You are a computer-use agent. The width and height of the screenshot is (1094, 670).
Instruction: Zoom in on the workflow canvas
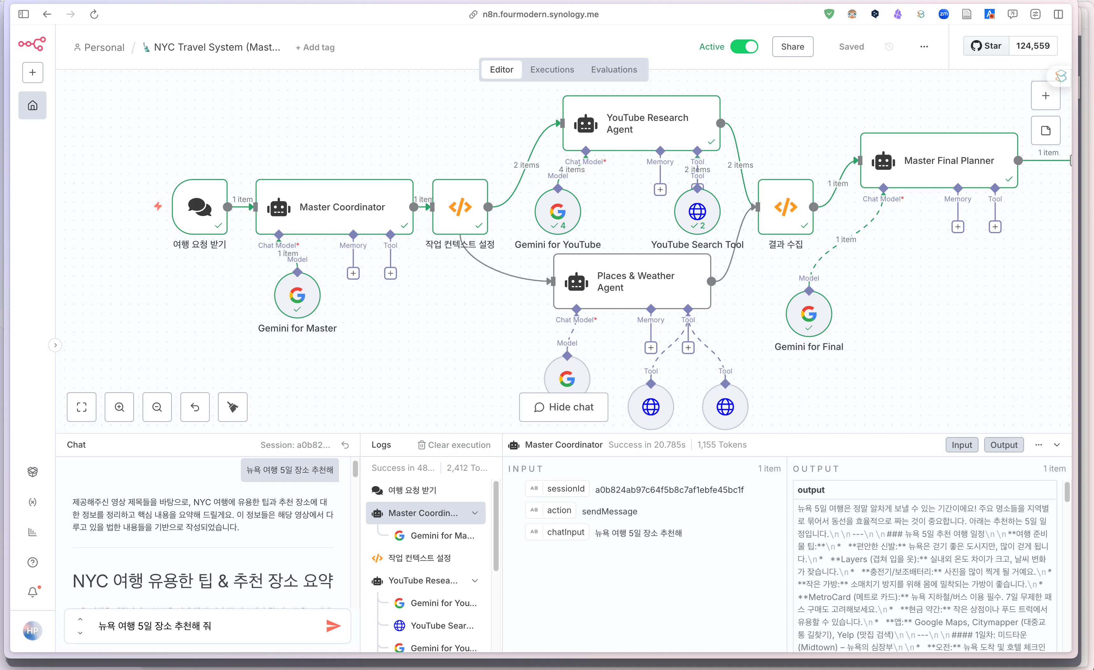pyautogui.click(x=119, y=407)
